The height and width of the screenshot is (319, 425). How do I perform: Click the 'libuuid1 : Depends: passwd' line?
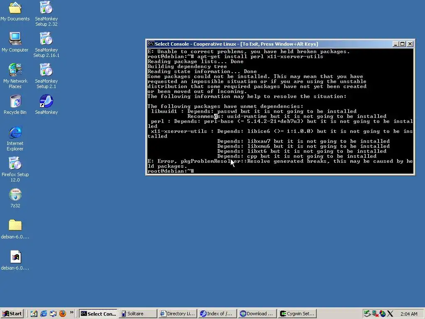[x=254, y=111]
